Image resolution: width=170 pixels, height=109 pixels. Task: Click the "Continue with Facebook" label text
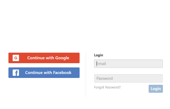[48, 73]
